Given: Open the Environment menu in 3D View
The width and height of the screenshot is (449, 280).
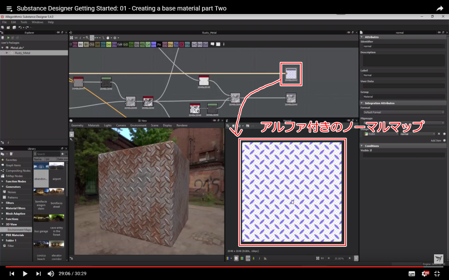Looking at the screenshot, I should (x=138, y=125).
